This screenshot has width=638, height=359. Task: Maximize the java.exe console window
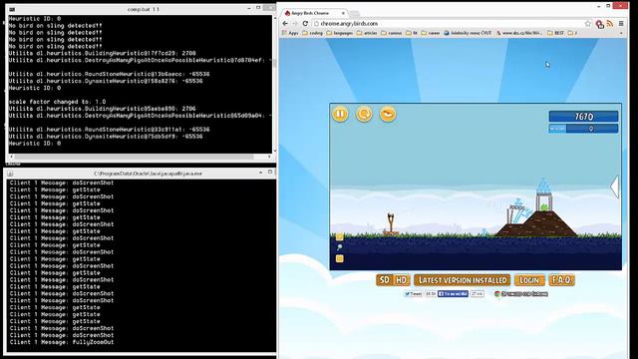[x=270, y=173]
